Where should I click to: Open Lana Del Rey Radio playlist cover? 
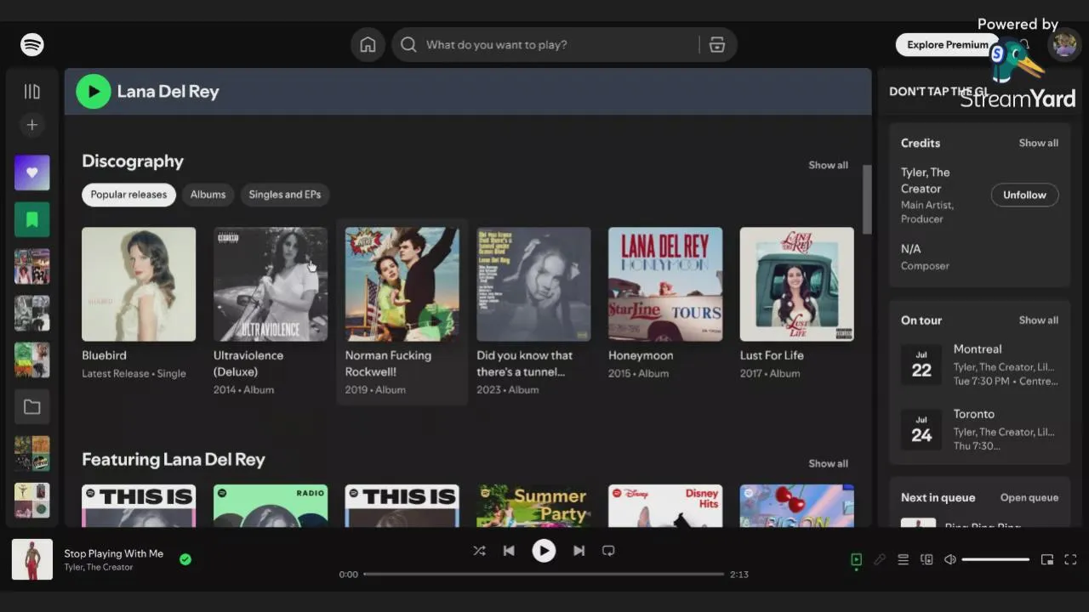(x=271, y=506)
